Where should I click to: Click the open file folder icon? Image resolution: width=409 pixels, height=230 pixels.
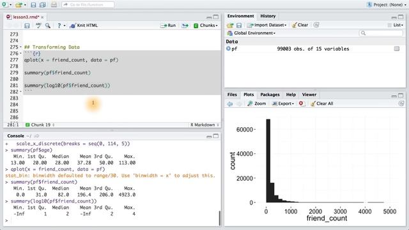19,4
